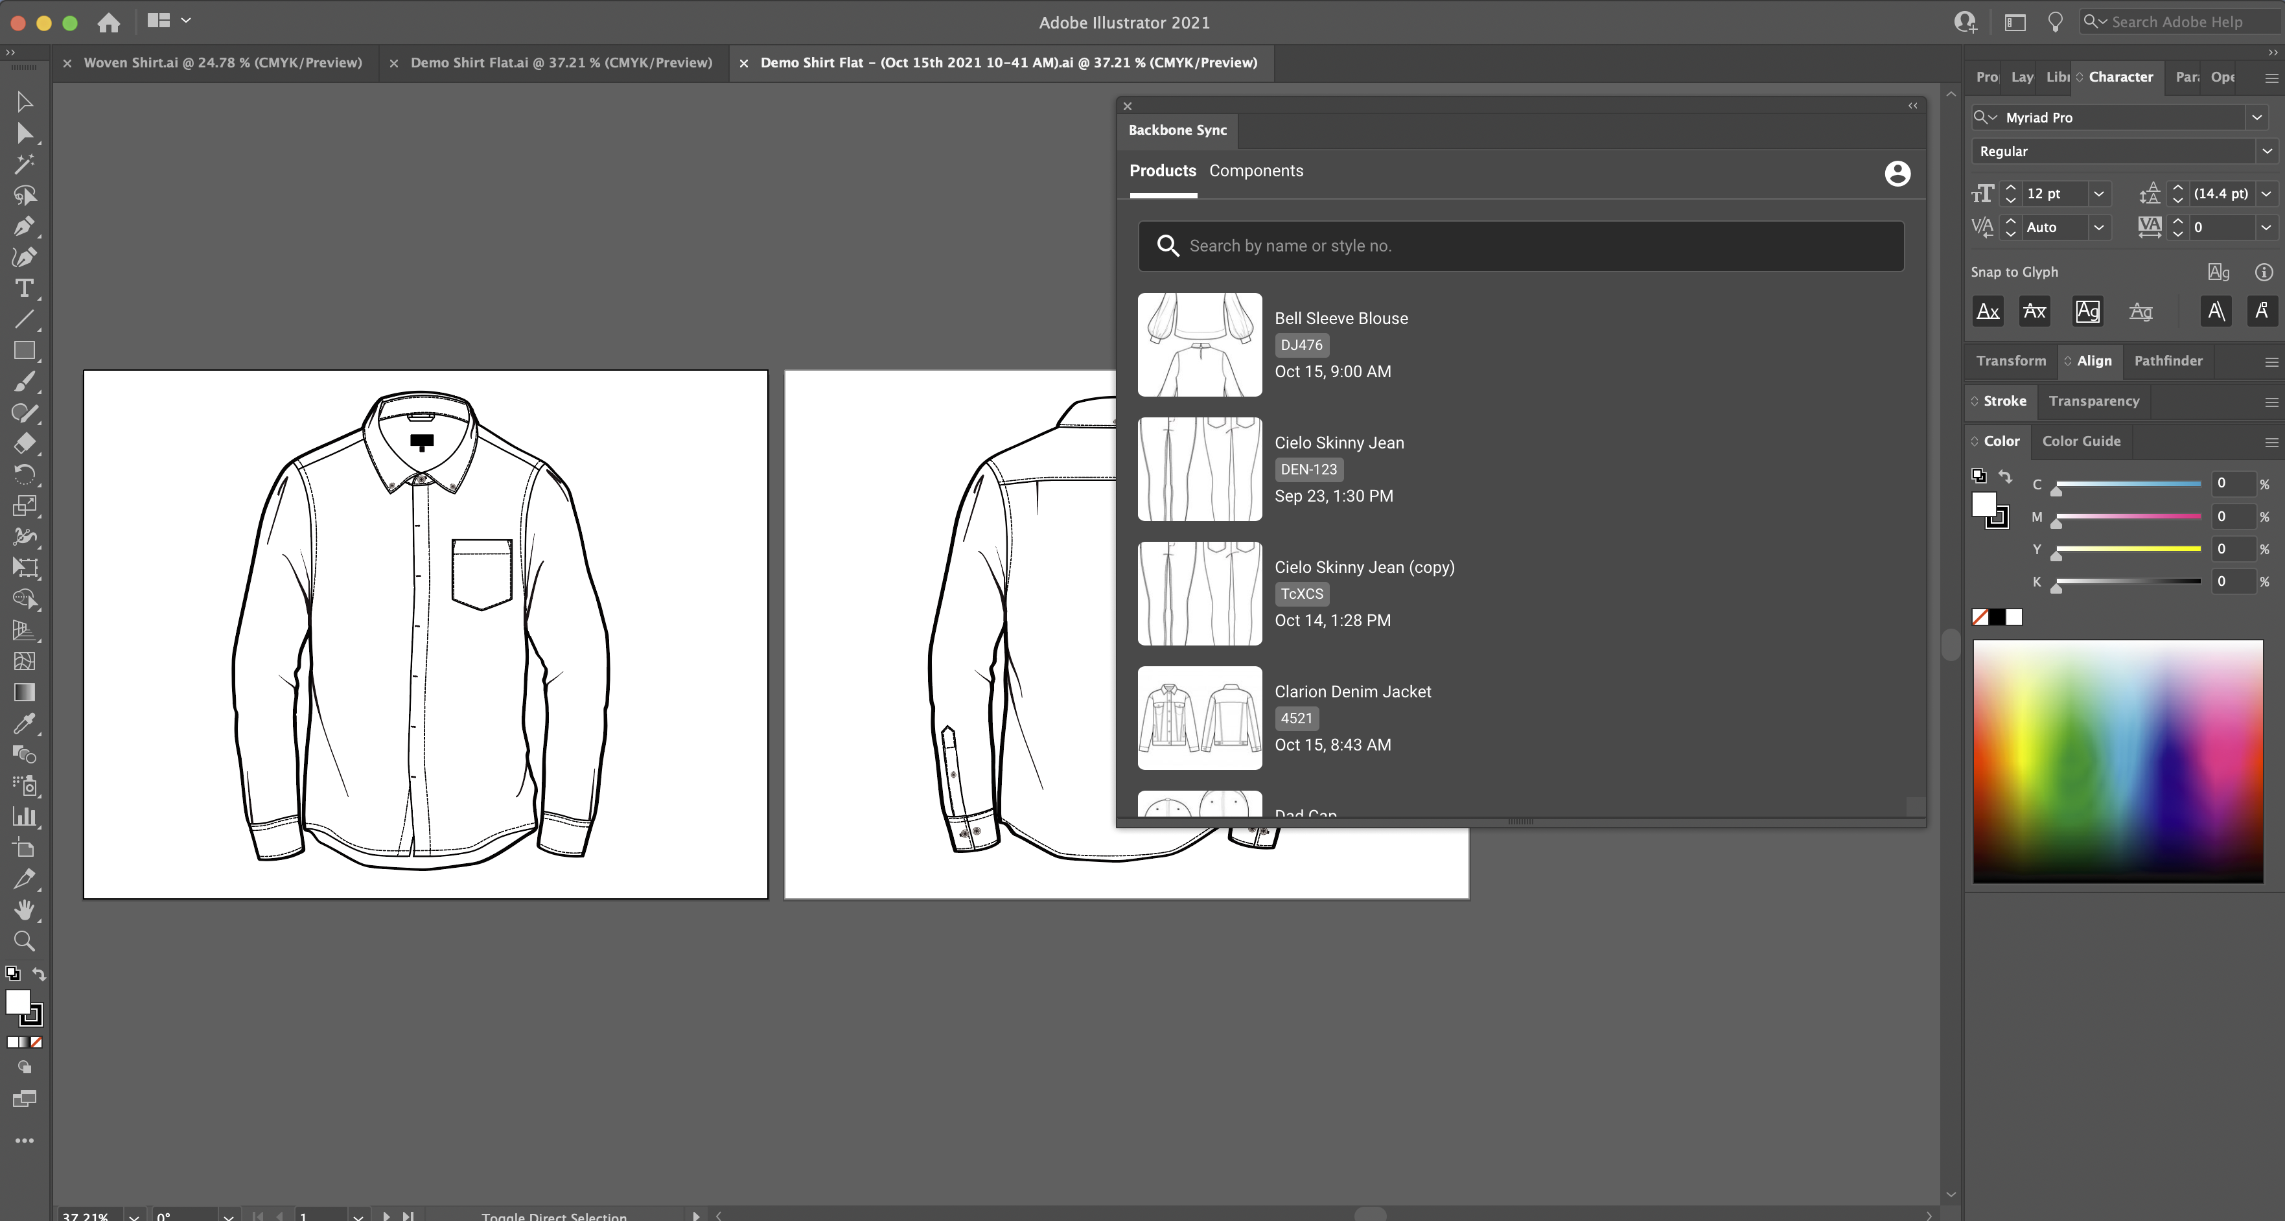Expand the font size dropdown

click(2099, 193)
